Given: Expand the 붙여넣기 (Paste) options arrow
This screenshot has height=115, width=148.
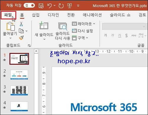Looking at the screenshot, I should click(x=10, y=38).
